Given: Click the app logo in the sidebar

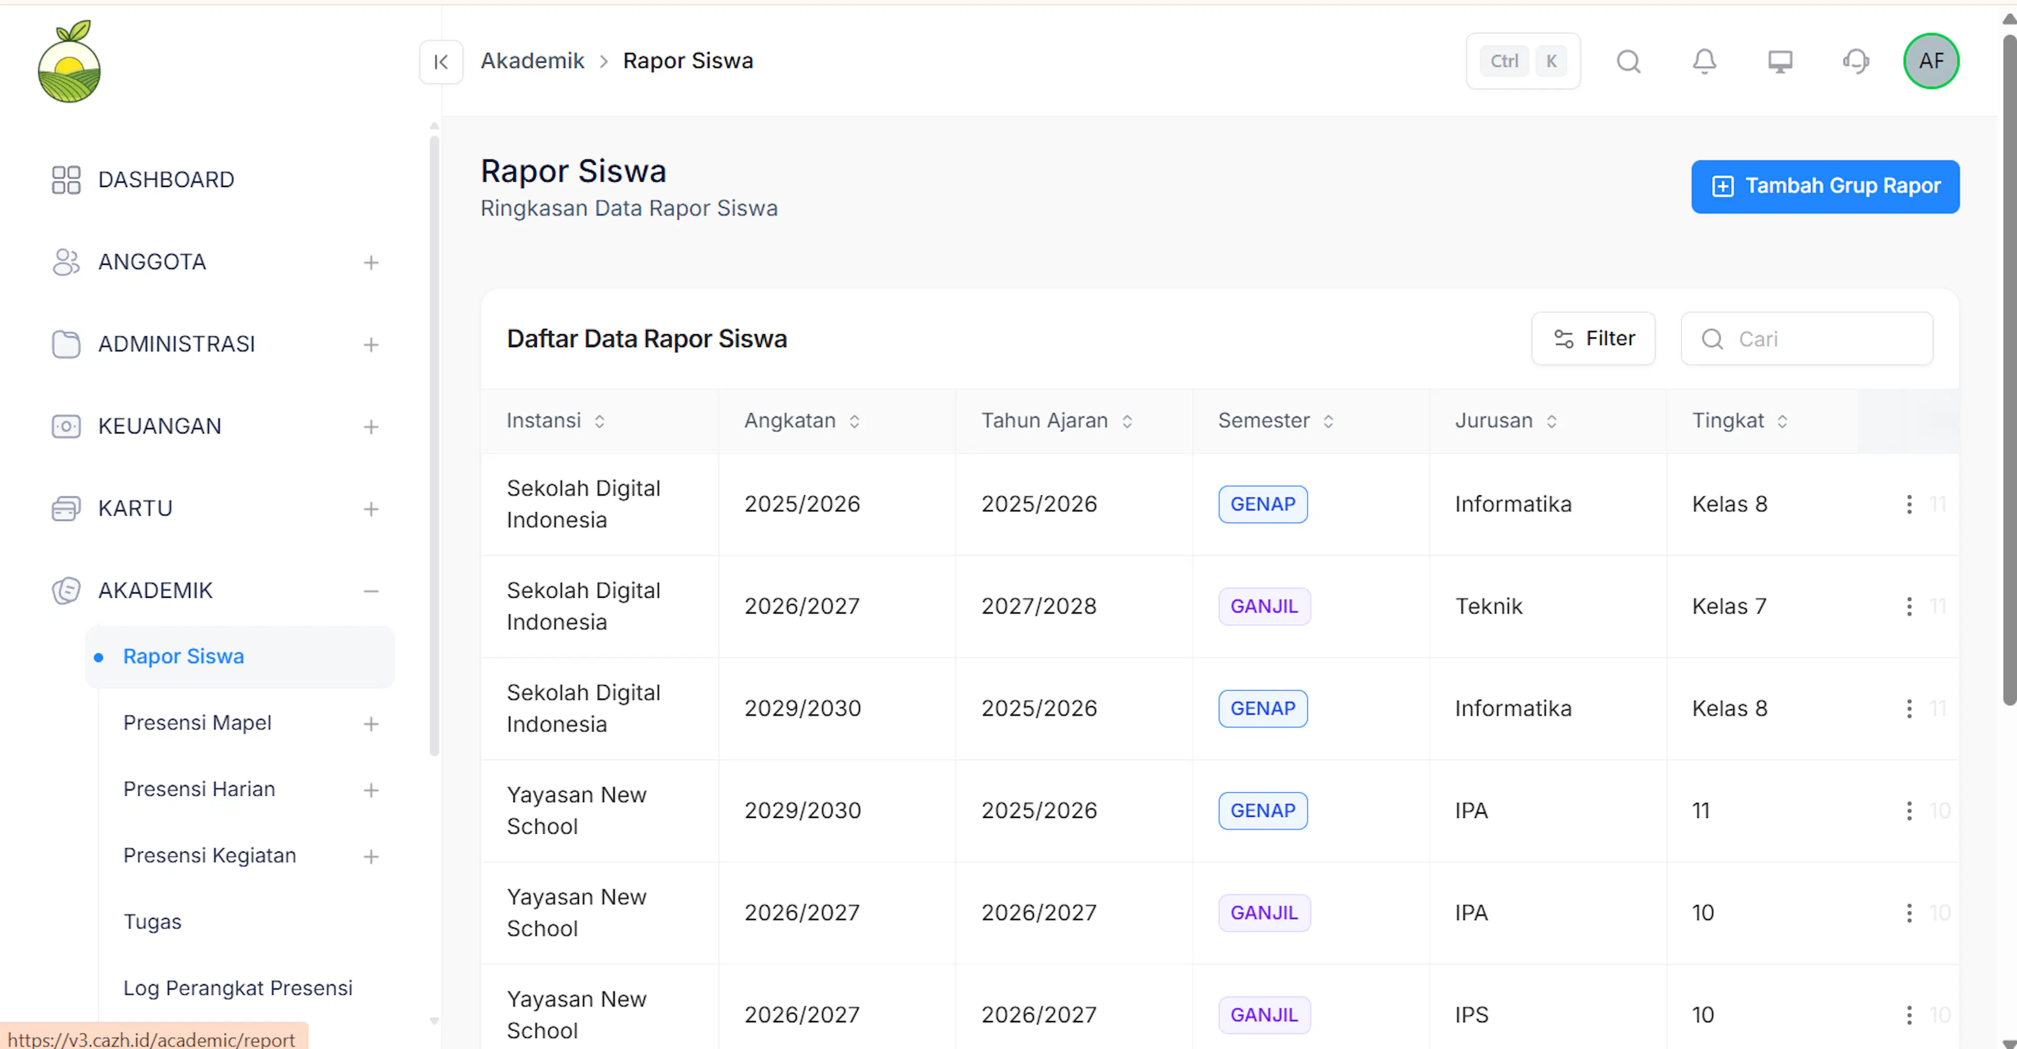Looking at the screenshot, I should click(70, 62).
